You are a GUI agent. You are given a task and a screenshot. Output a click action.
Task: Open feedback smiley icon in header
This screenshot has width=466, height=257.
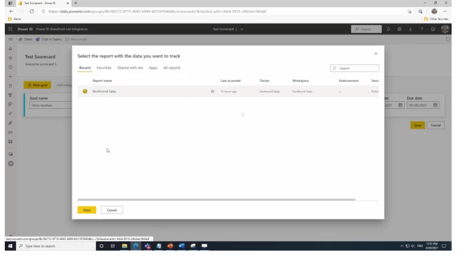433,29
